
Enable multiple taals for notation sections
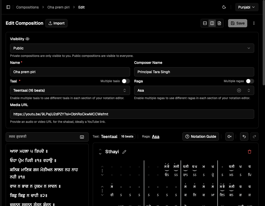(126, 81)
